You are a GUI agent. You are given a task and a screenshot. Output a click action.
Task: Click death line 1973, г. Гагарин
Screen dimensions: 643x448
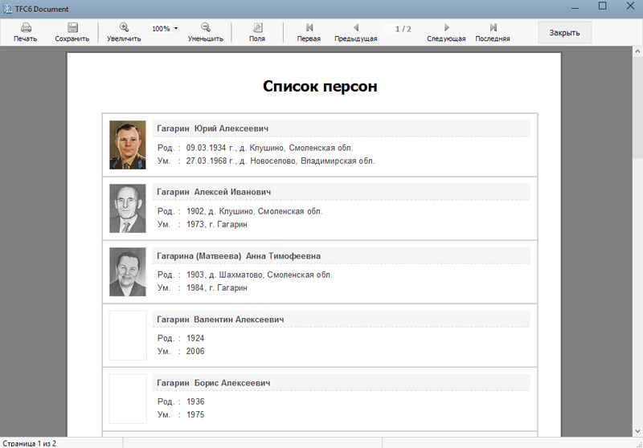point(216,225)
